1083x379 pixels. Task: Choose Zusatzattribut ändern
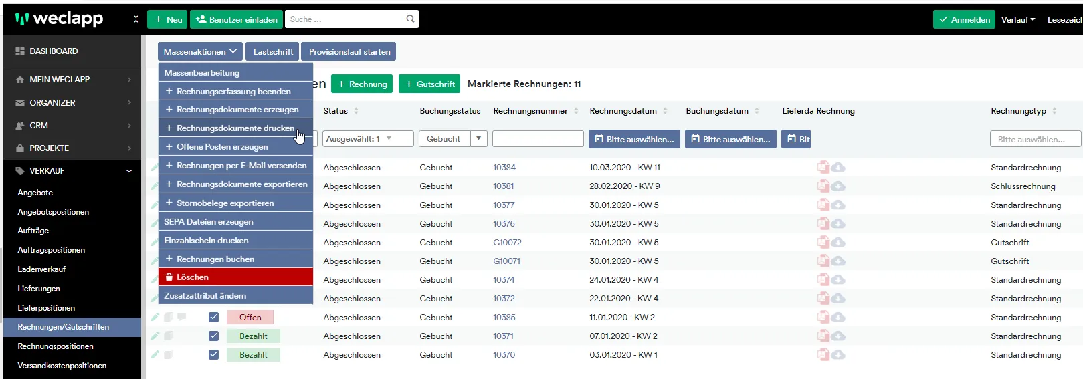235,296
